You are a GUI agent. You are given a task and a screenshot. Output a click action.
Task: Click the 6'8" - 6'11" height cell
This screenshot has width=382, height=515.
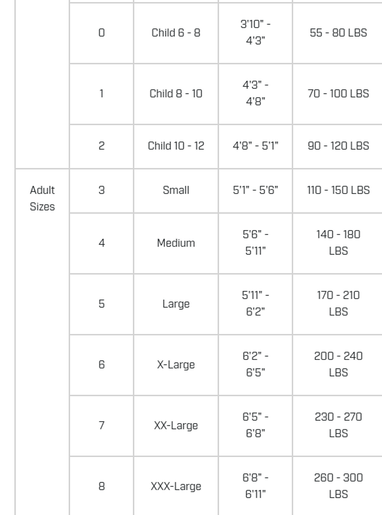(x=255, y=486)
